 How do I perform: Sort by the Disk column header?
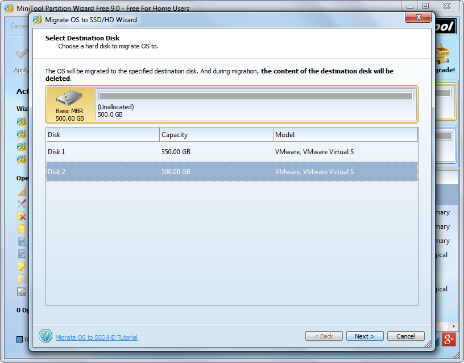coord(102,135)
